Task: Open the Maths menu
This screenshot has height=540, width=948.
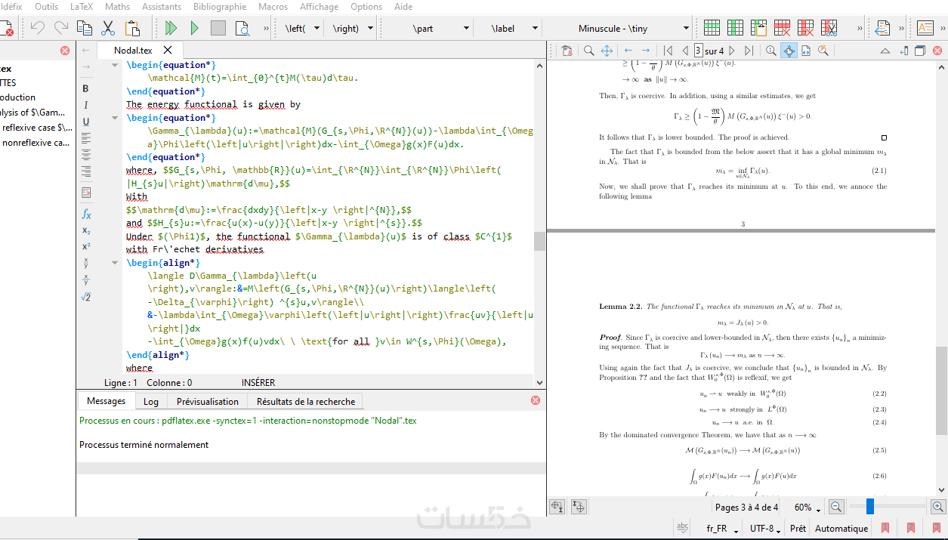Action: click(117, 7)
